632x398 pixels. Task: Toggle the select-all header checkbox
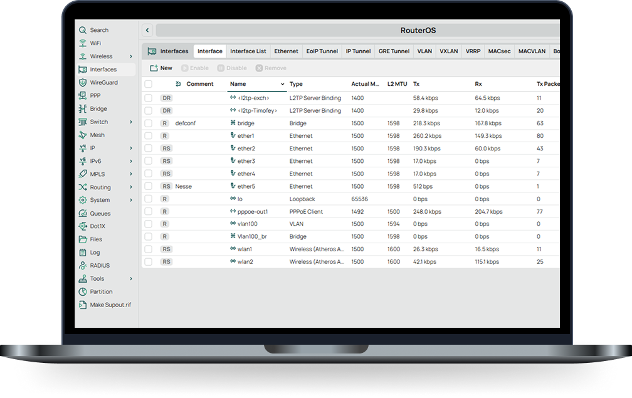[149, 84]
